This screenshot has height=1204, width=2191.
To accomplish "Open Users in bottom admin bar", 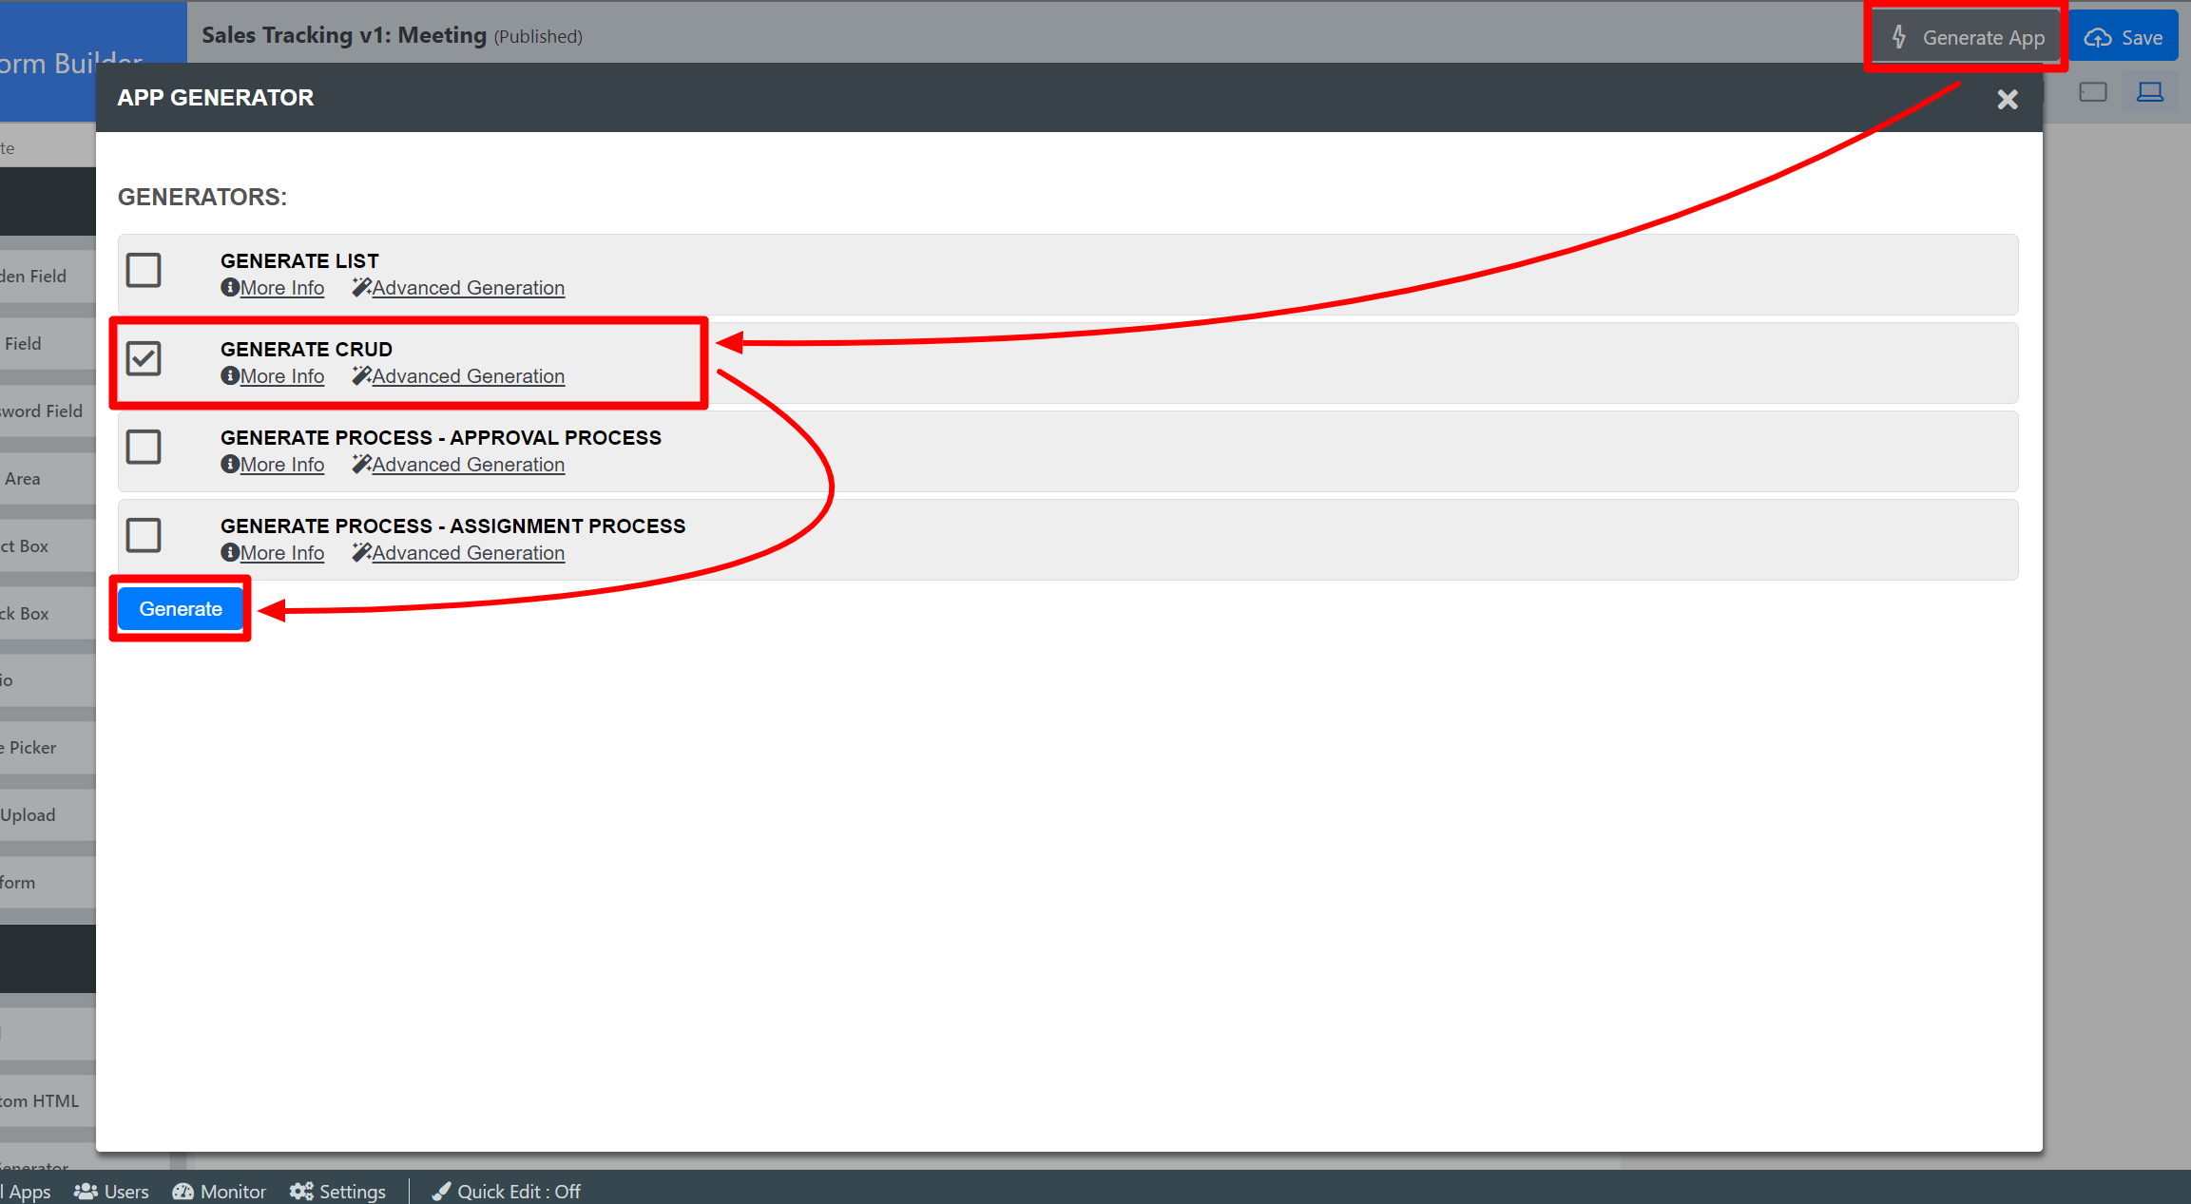I will [112, 1191].
